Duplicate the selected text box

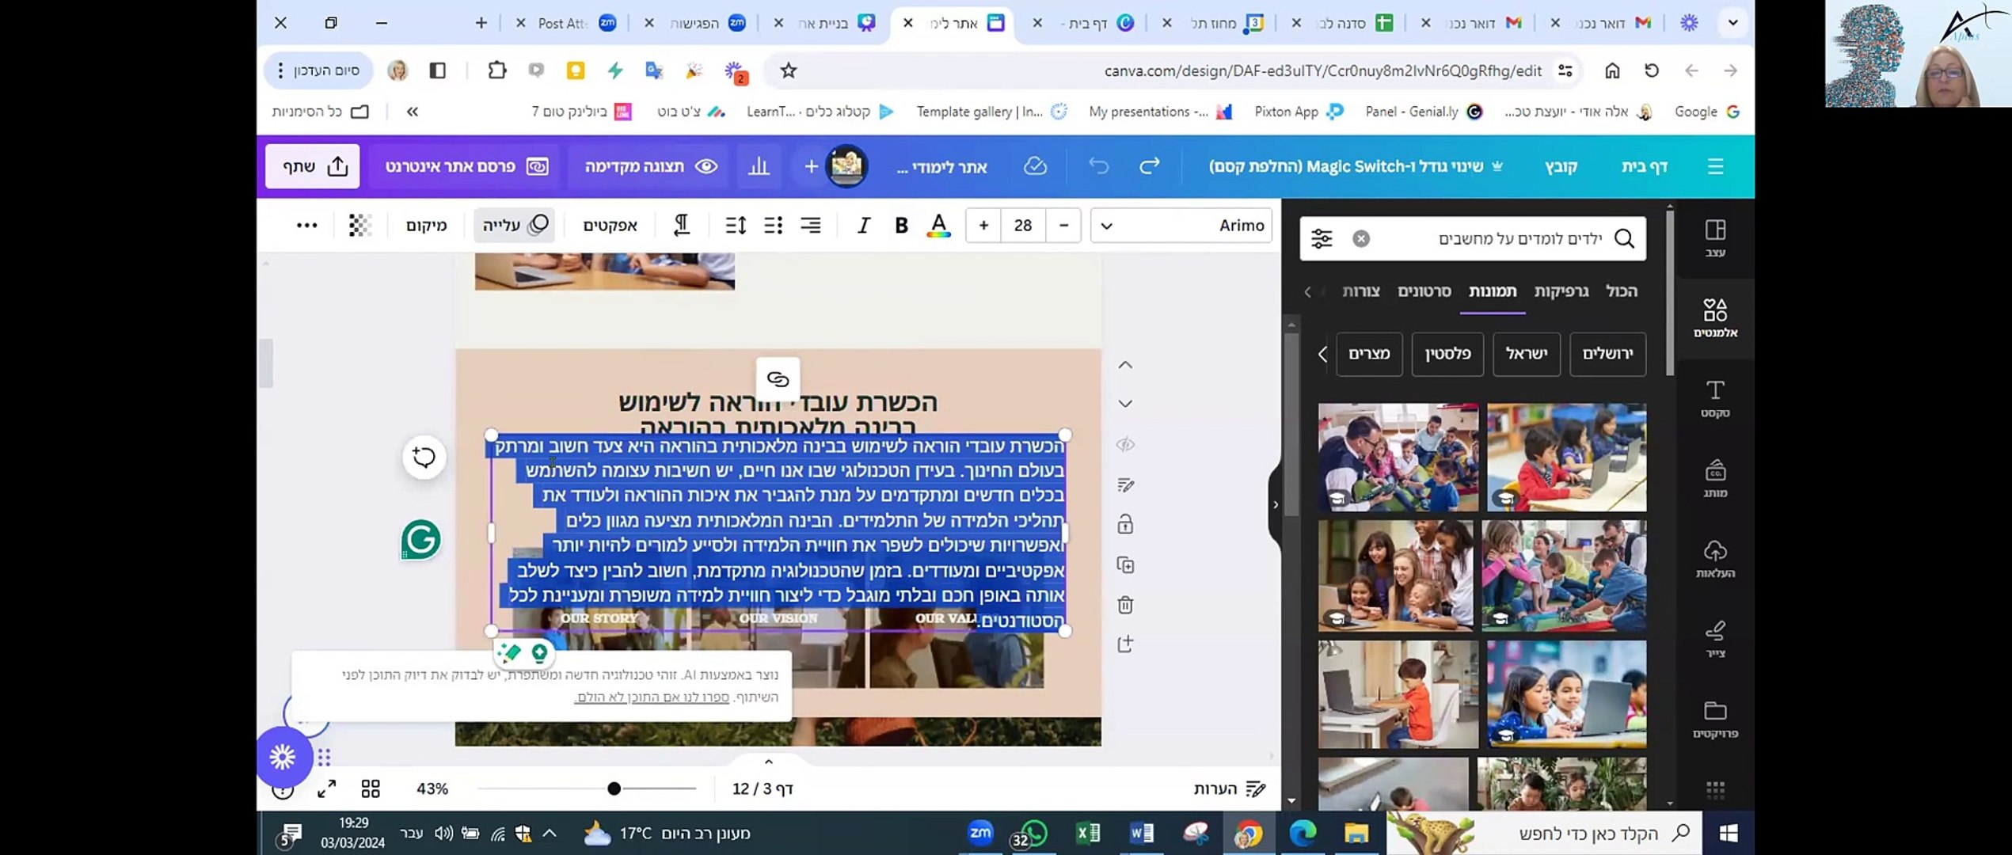(1125, 564)
